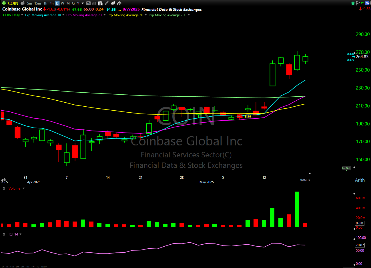Open the drawing pencil tool
The width and height of the screenshot is (371, 268).
(x=107, y=3)
